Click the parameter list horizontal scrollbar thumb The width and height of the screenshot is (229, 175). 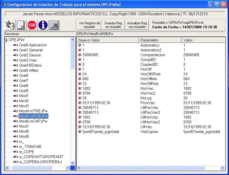(143, 168)
